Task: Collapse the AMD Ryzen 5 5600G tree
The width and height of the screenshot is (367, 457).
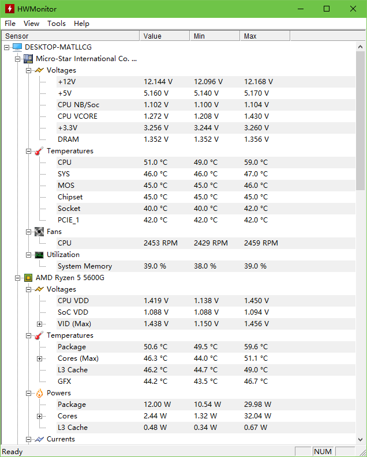Action: pos(18,278)
